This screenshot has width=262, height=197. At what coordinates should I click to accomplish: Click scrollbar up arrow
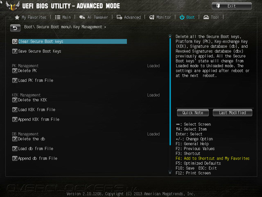tap(170, 36)
